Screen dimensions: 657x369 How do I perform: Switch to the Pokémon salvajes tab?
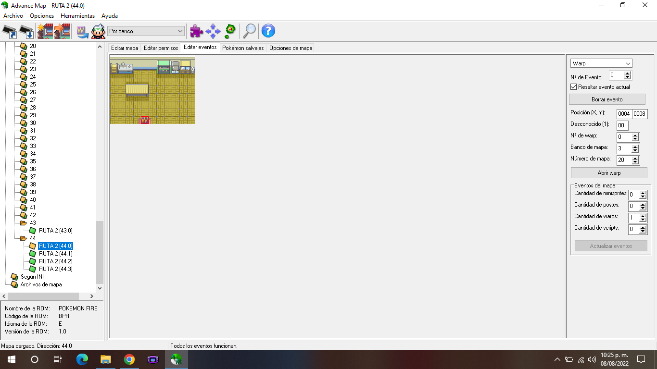click(x=243, y=48)
